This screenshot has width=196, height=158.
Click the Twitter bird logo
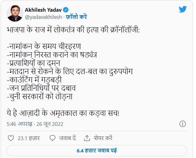pos(183,9)
